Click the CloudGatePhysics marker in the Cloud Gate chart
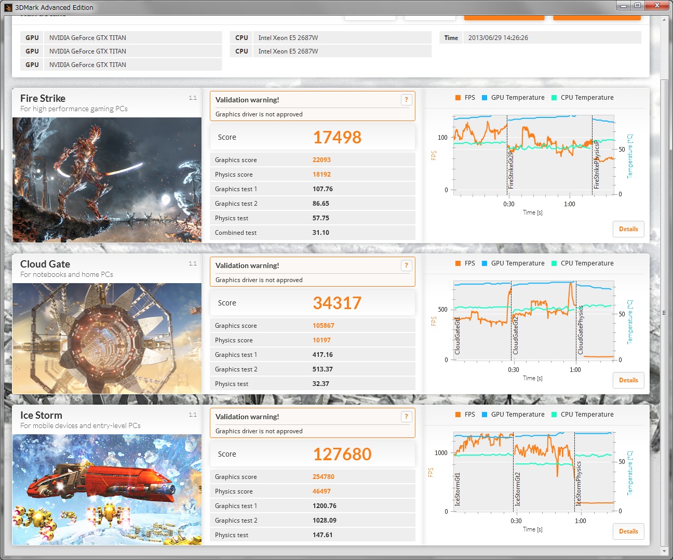This screenshot has height=560, width=673. click(x=581, y=331)
